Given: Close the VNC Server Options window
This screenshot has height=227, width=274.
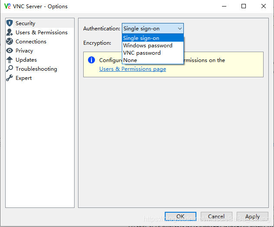Looking at the screenshot, I should (264, 7).
